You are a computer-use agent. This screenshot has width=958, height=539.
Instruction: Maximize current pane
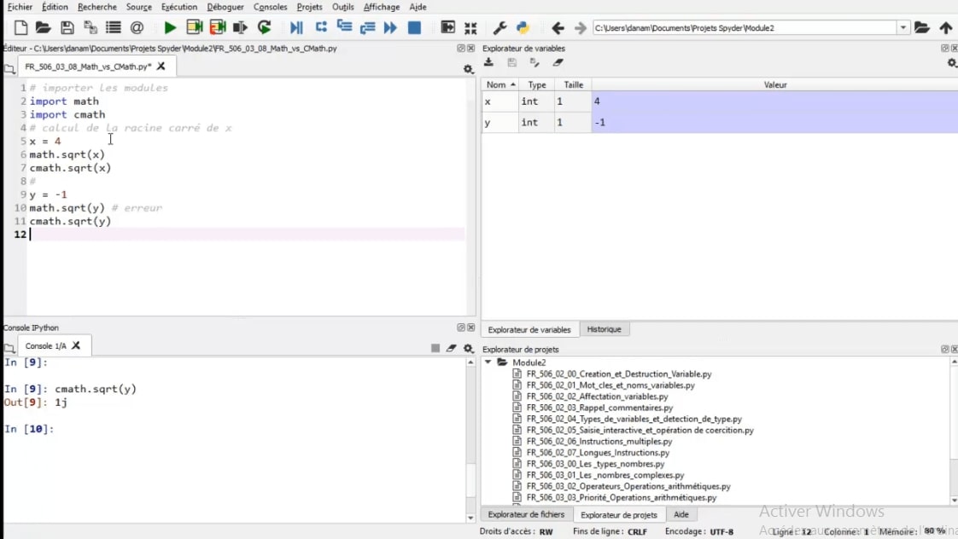pyautogui.click(x=447, y=27)
